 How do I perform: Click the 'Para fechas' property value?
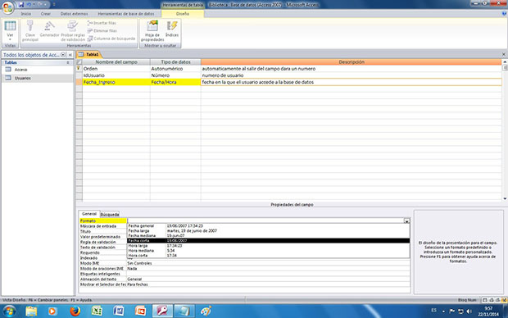138,284
